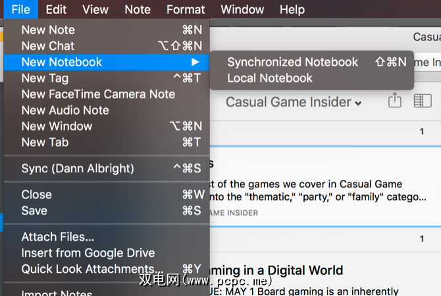The width and height of the screenshot is (441, 296).
Task: Click Sync (Dann Albright)
Action: coord(78,168)
